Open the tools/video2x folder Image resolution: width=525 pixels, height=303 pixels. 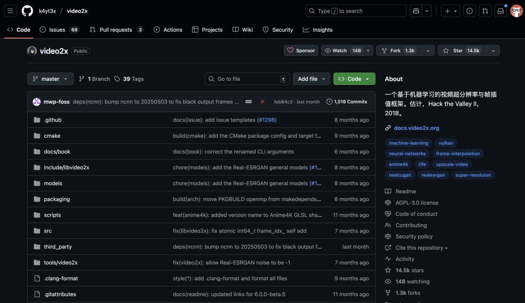click(x=61, y=263)
